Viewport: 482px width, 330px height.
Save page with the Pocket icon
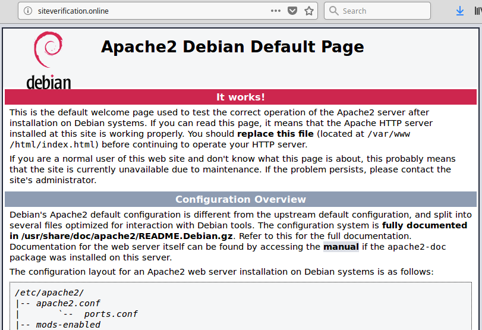coord(292,11)
